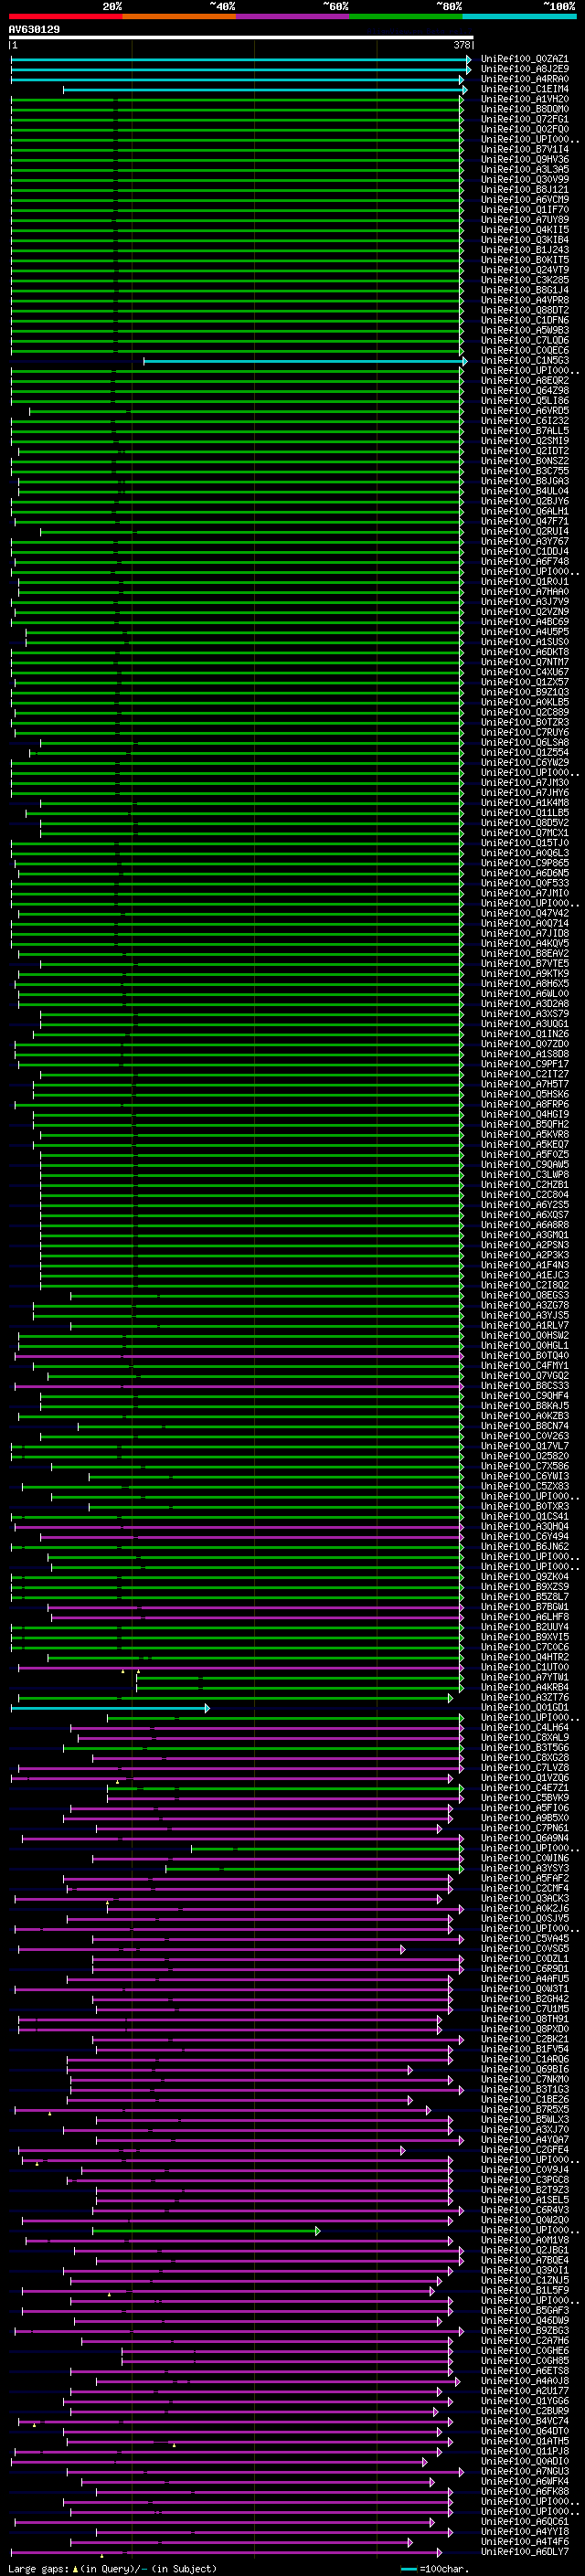
Task: Select the UniRef100_Q02FQ0 label
Action: coord(525,129)
